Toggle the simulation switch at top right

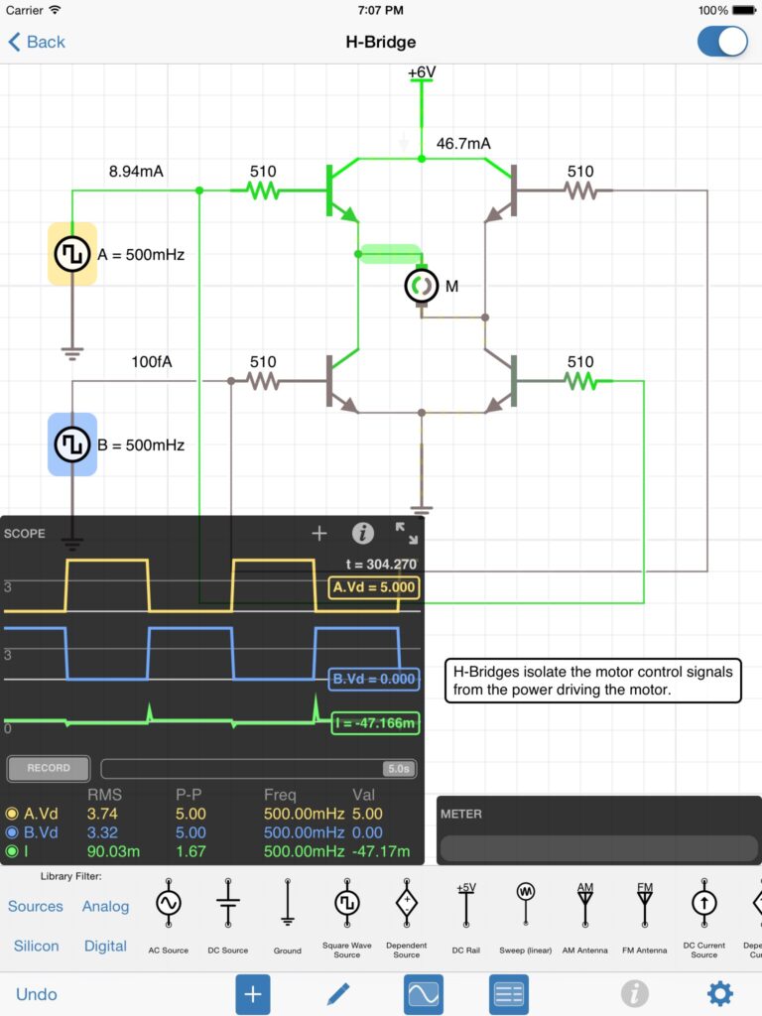point(722,42)
